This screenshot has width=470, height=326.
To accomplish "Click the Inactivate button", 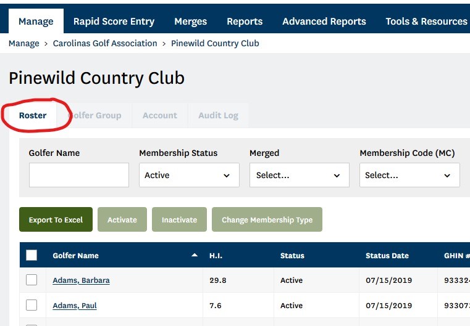I will point(179,219).
